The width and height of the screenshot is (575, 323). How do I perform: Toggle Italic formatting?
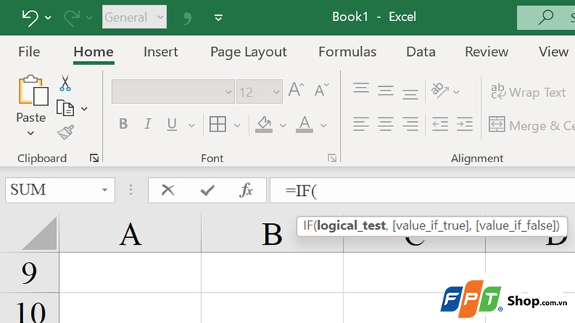(147, 124)
